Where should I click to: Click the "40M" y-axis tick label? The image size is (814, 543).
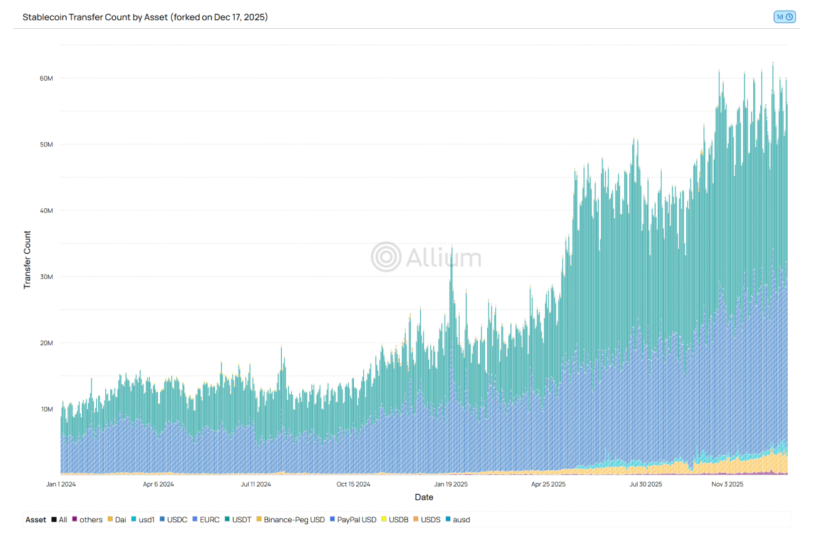tap(46, 211)
